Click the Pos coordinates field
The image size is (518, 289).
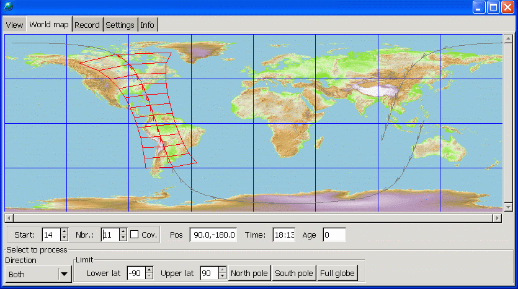[x=213, y=235]
